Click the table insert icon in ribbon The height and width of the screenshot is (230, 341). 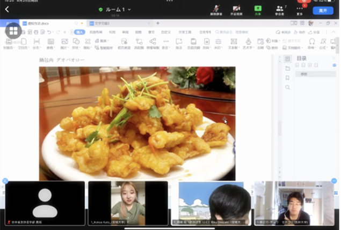point(50,42)
